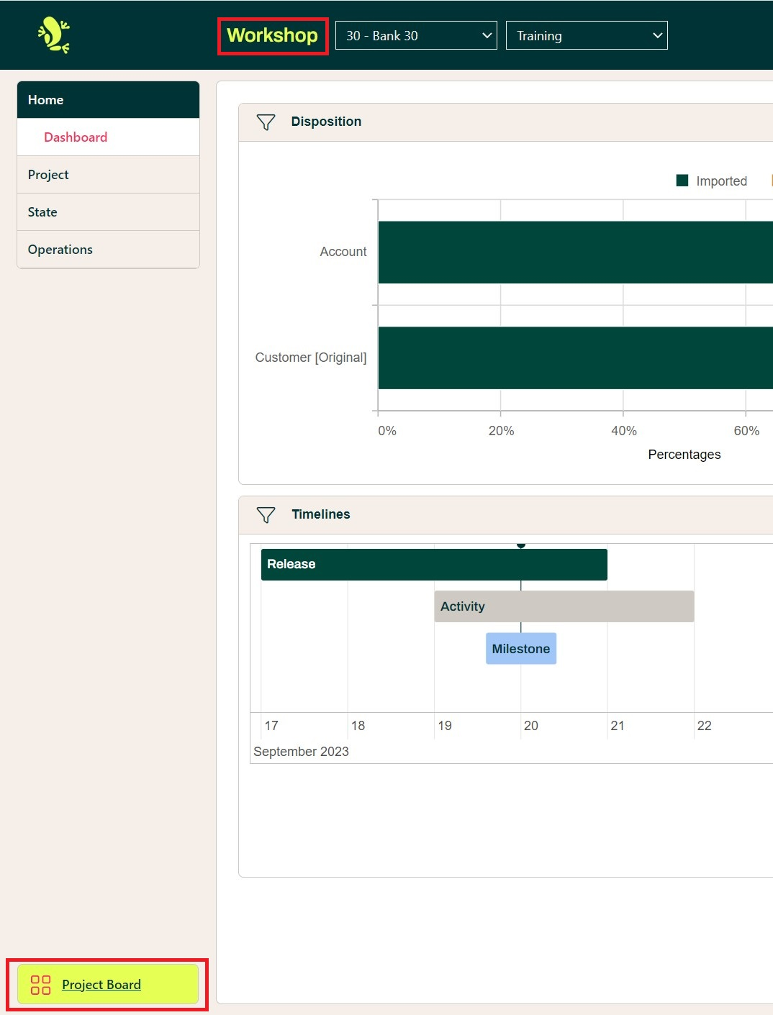Screen dimensions: 773x1015
Task: Select Operations in the sidebar
Action: (60, 250)
